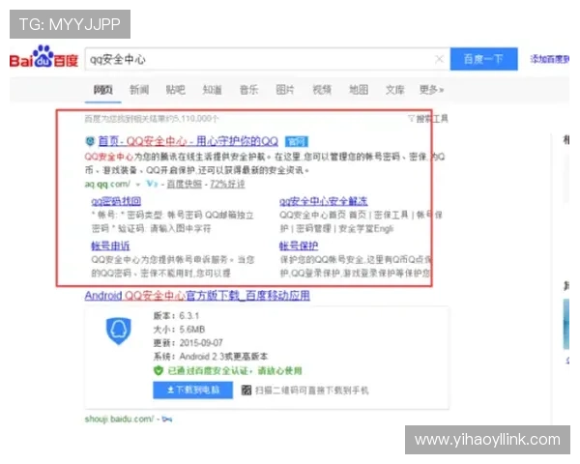This screenshot has width=580, height=464.
Task: Switch to the 图片 tab
Action: pos(285,90)
